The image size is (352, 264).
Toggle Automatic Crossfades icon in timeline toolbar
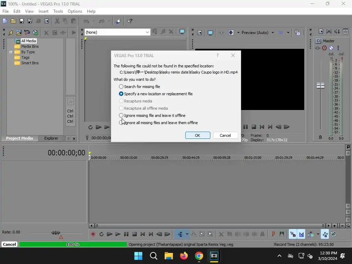click(301, 234)
